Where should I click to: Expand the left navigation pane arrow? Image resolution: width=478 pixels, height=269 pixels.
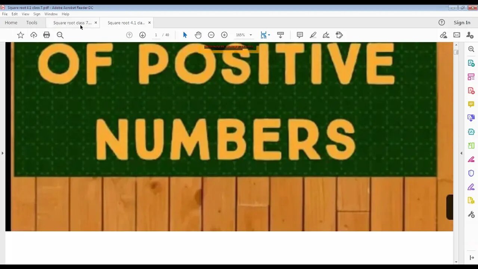(x=2, y=153)
